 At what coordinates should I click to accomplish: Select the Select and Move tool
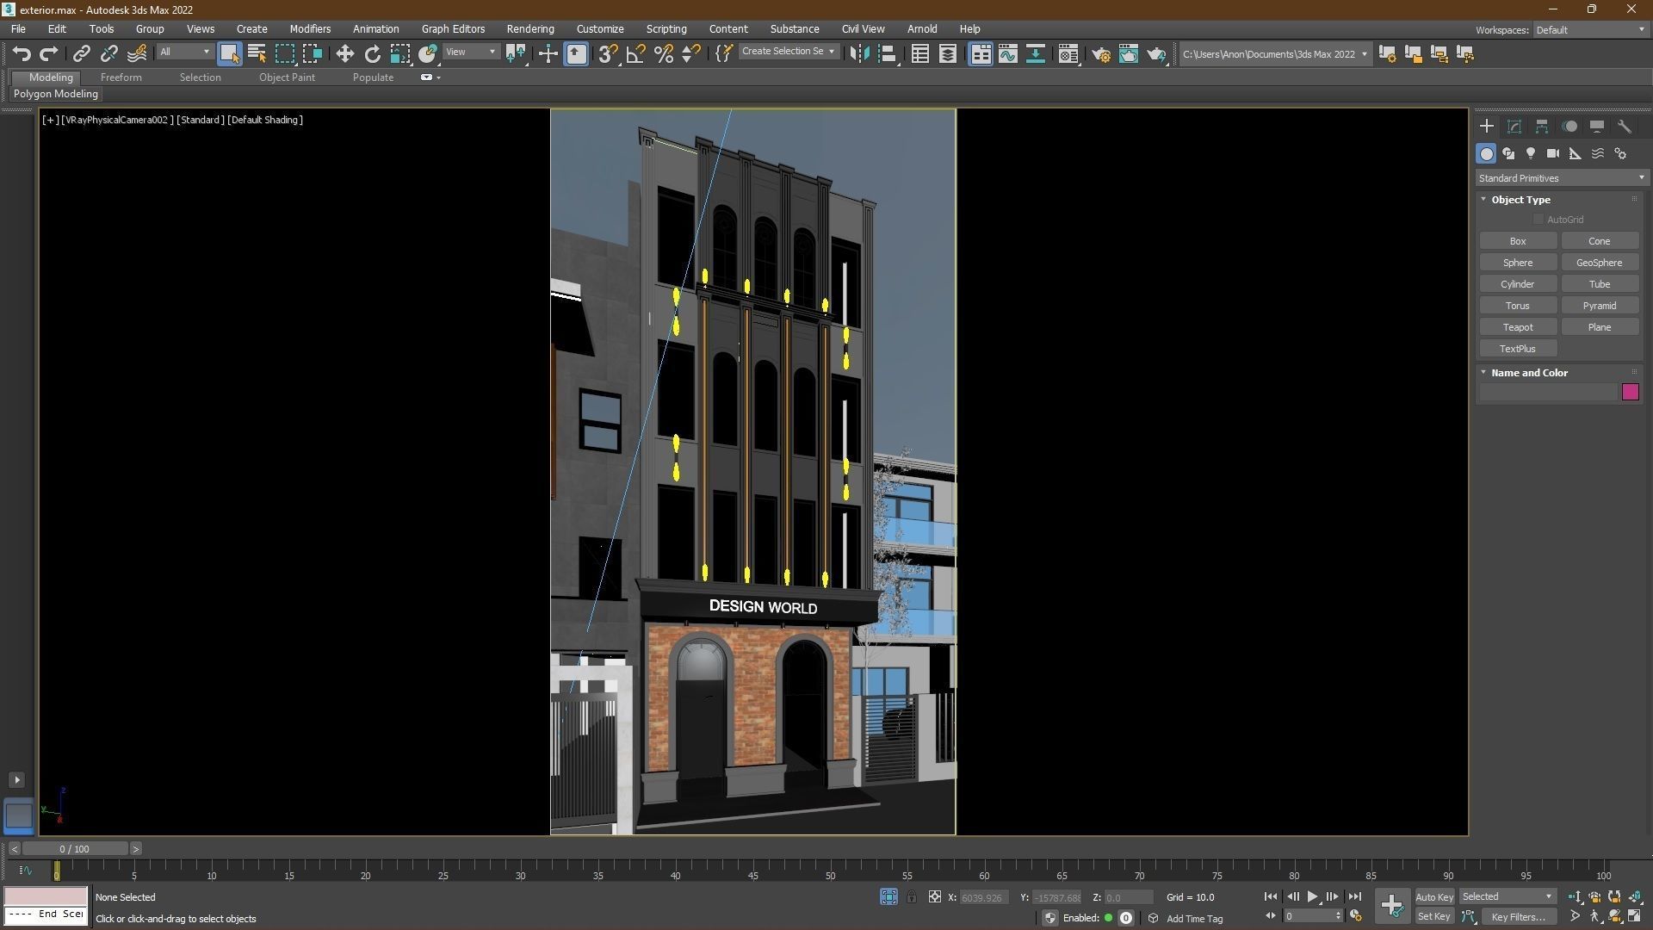tap(344, 53)
